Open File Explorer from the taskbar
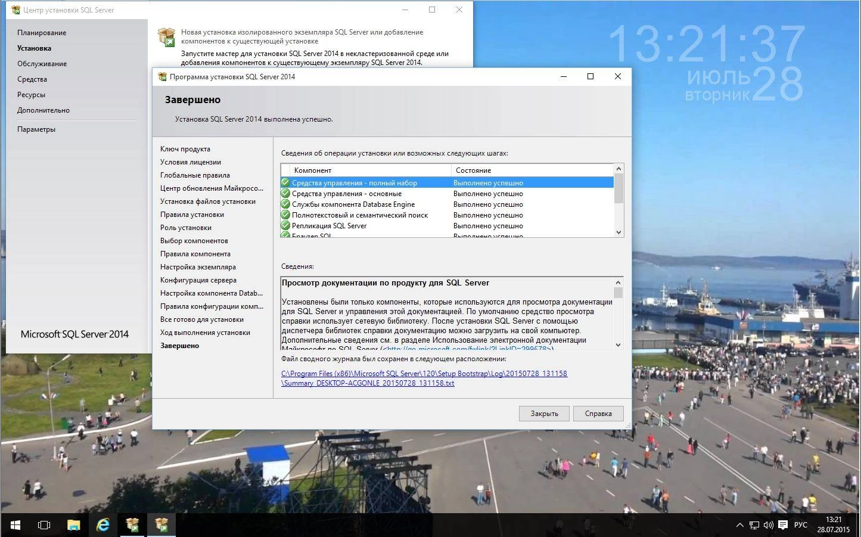 click(73, 525)
